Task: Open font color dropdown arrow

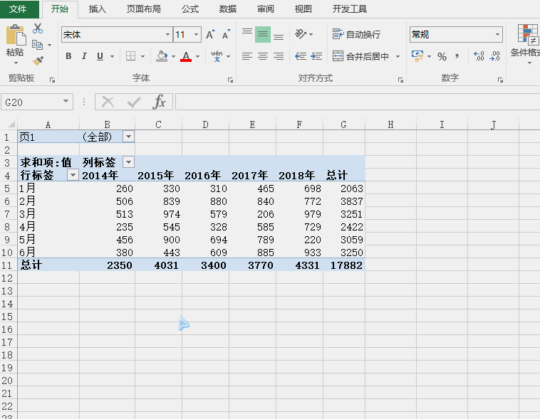Action: (x=197, y=56)
